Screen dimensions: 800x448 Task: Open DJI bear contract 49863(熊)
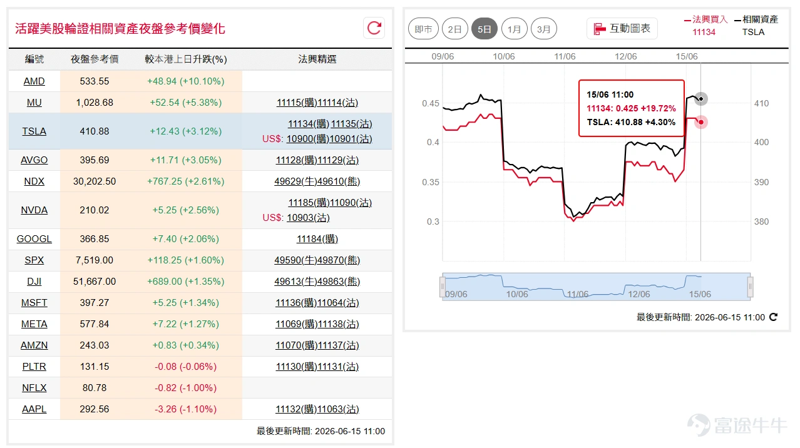[x=339, y=282]
